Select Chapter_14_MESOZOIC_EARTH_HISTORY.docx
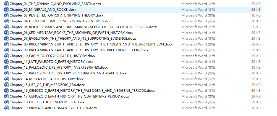277x116 pixels. (47, 79)
